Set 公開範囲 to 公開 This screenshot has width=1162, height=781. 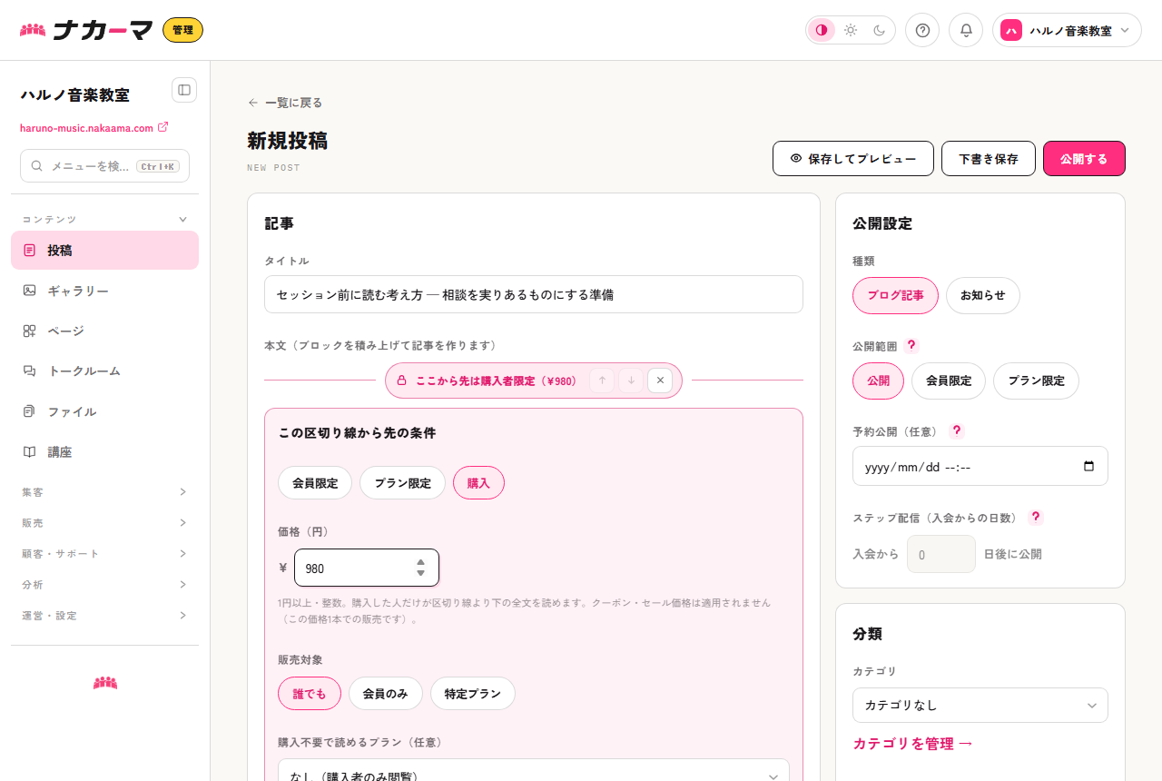click(x=878, y=381)
